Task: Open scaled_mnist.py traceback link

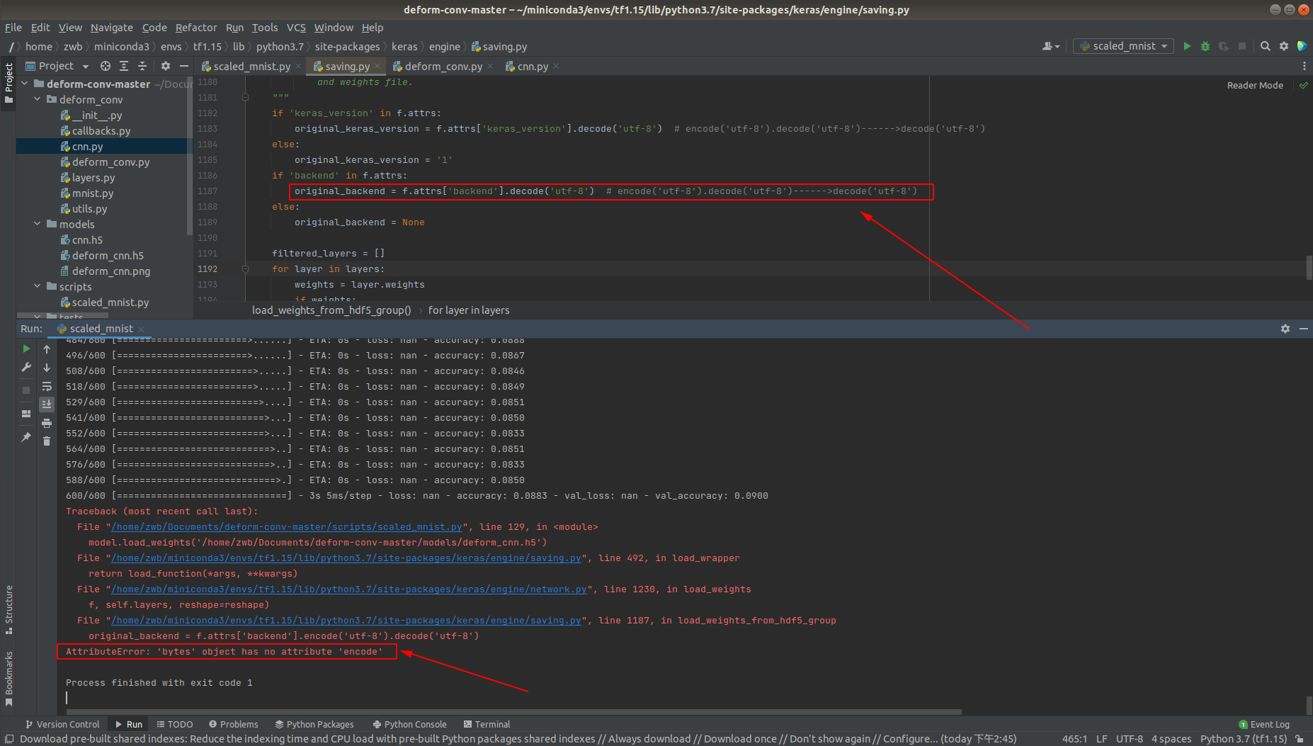Action: tap(287, 527)
